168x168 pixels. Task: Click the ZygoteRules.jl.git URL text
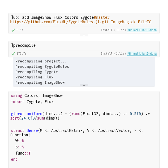tap(59, 22)
